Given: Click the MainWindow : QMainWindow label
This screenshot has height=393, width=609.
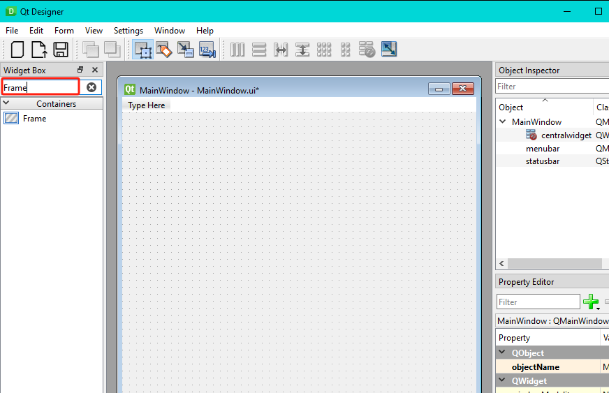Looking at the screenshot, I should (552, 321).
